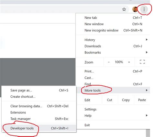This screenshot has height=137, width=153.
Task: Click the 100% zoom level value
Action: coord(119,62)
